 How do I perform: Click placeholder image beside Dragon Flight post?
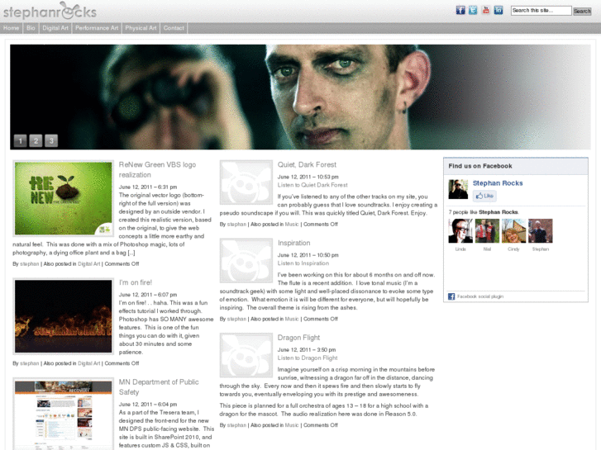pos(246,355)
